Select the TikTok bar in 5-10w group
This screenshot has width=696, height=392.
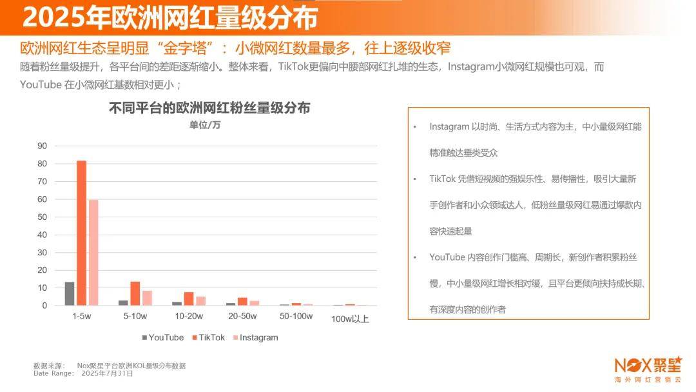click(135, 293)
